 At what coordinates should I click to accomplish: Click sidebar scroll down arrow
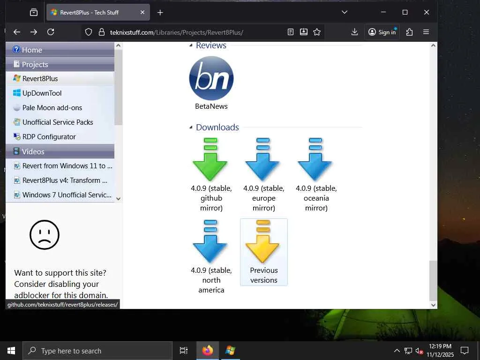click(119, 199)
